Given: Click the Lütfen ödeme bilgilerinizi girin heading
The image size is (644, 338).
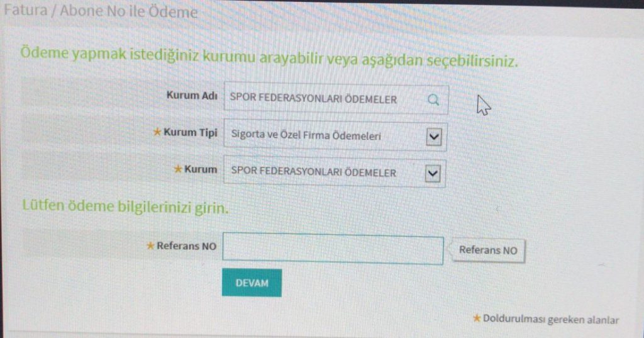Looking at the screenshot, I should pos(125,206).
